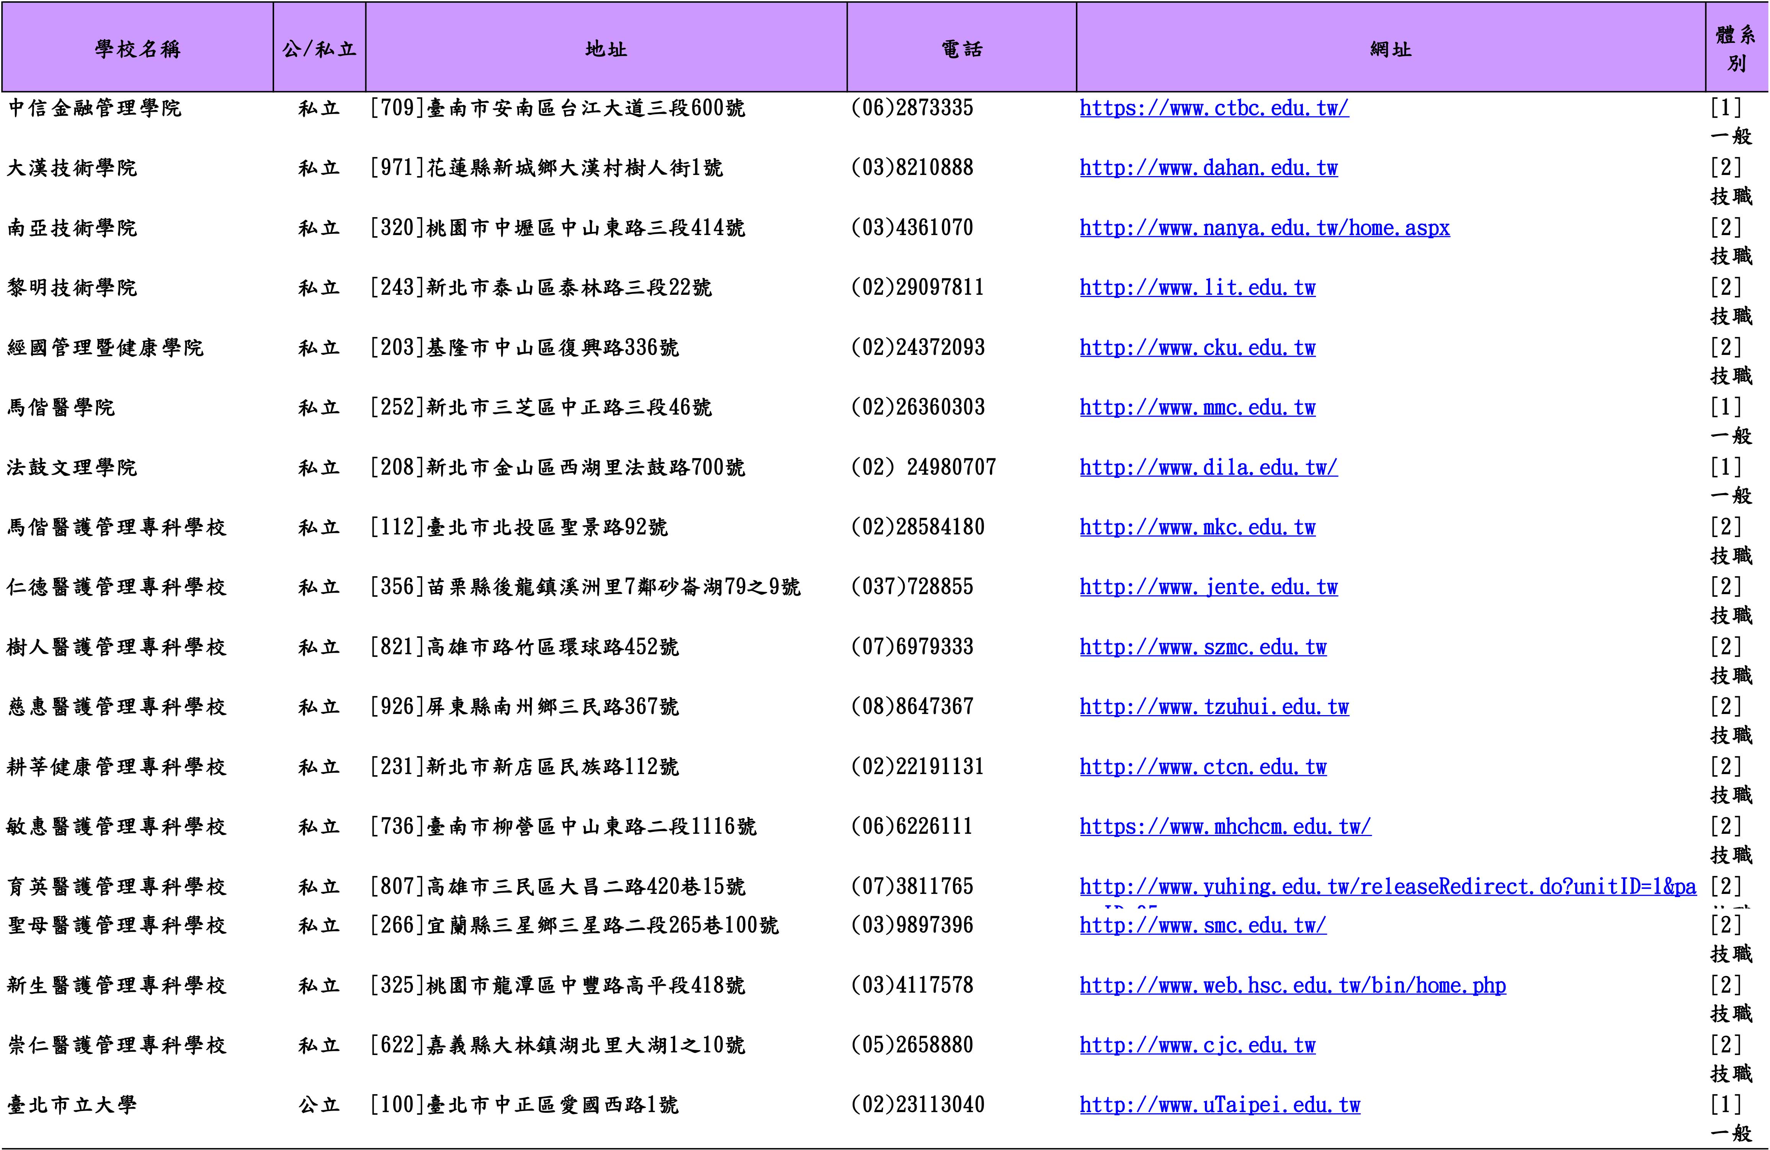The height and width of the screenshot is (1150, 1770).
Task: Follow the www.szmc.edu.tw link
Action: point(1203,647)
